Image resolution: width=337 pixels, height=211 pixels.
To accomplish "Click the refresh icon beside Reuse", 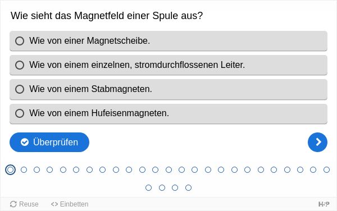I will (x=13, y=204).
